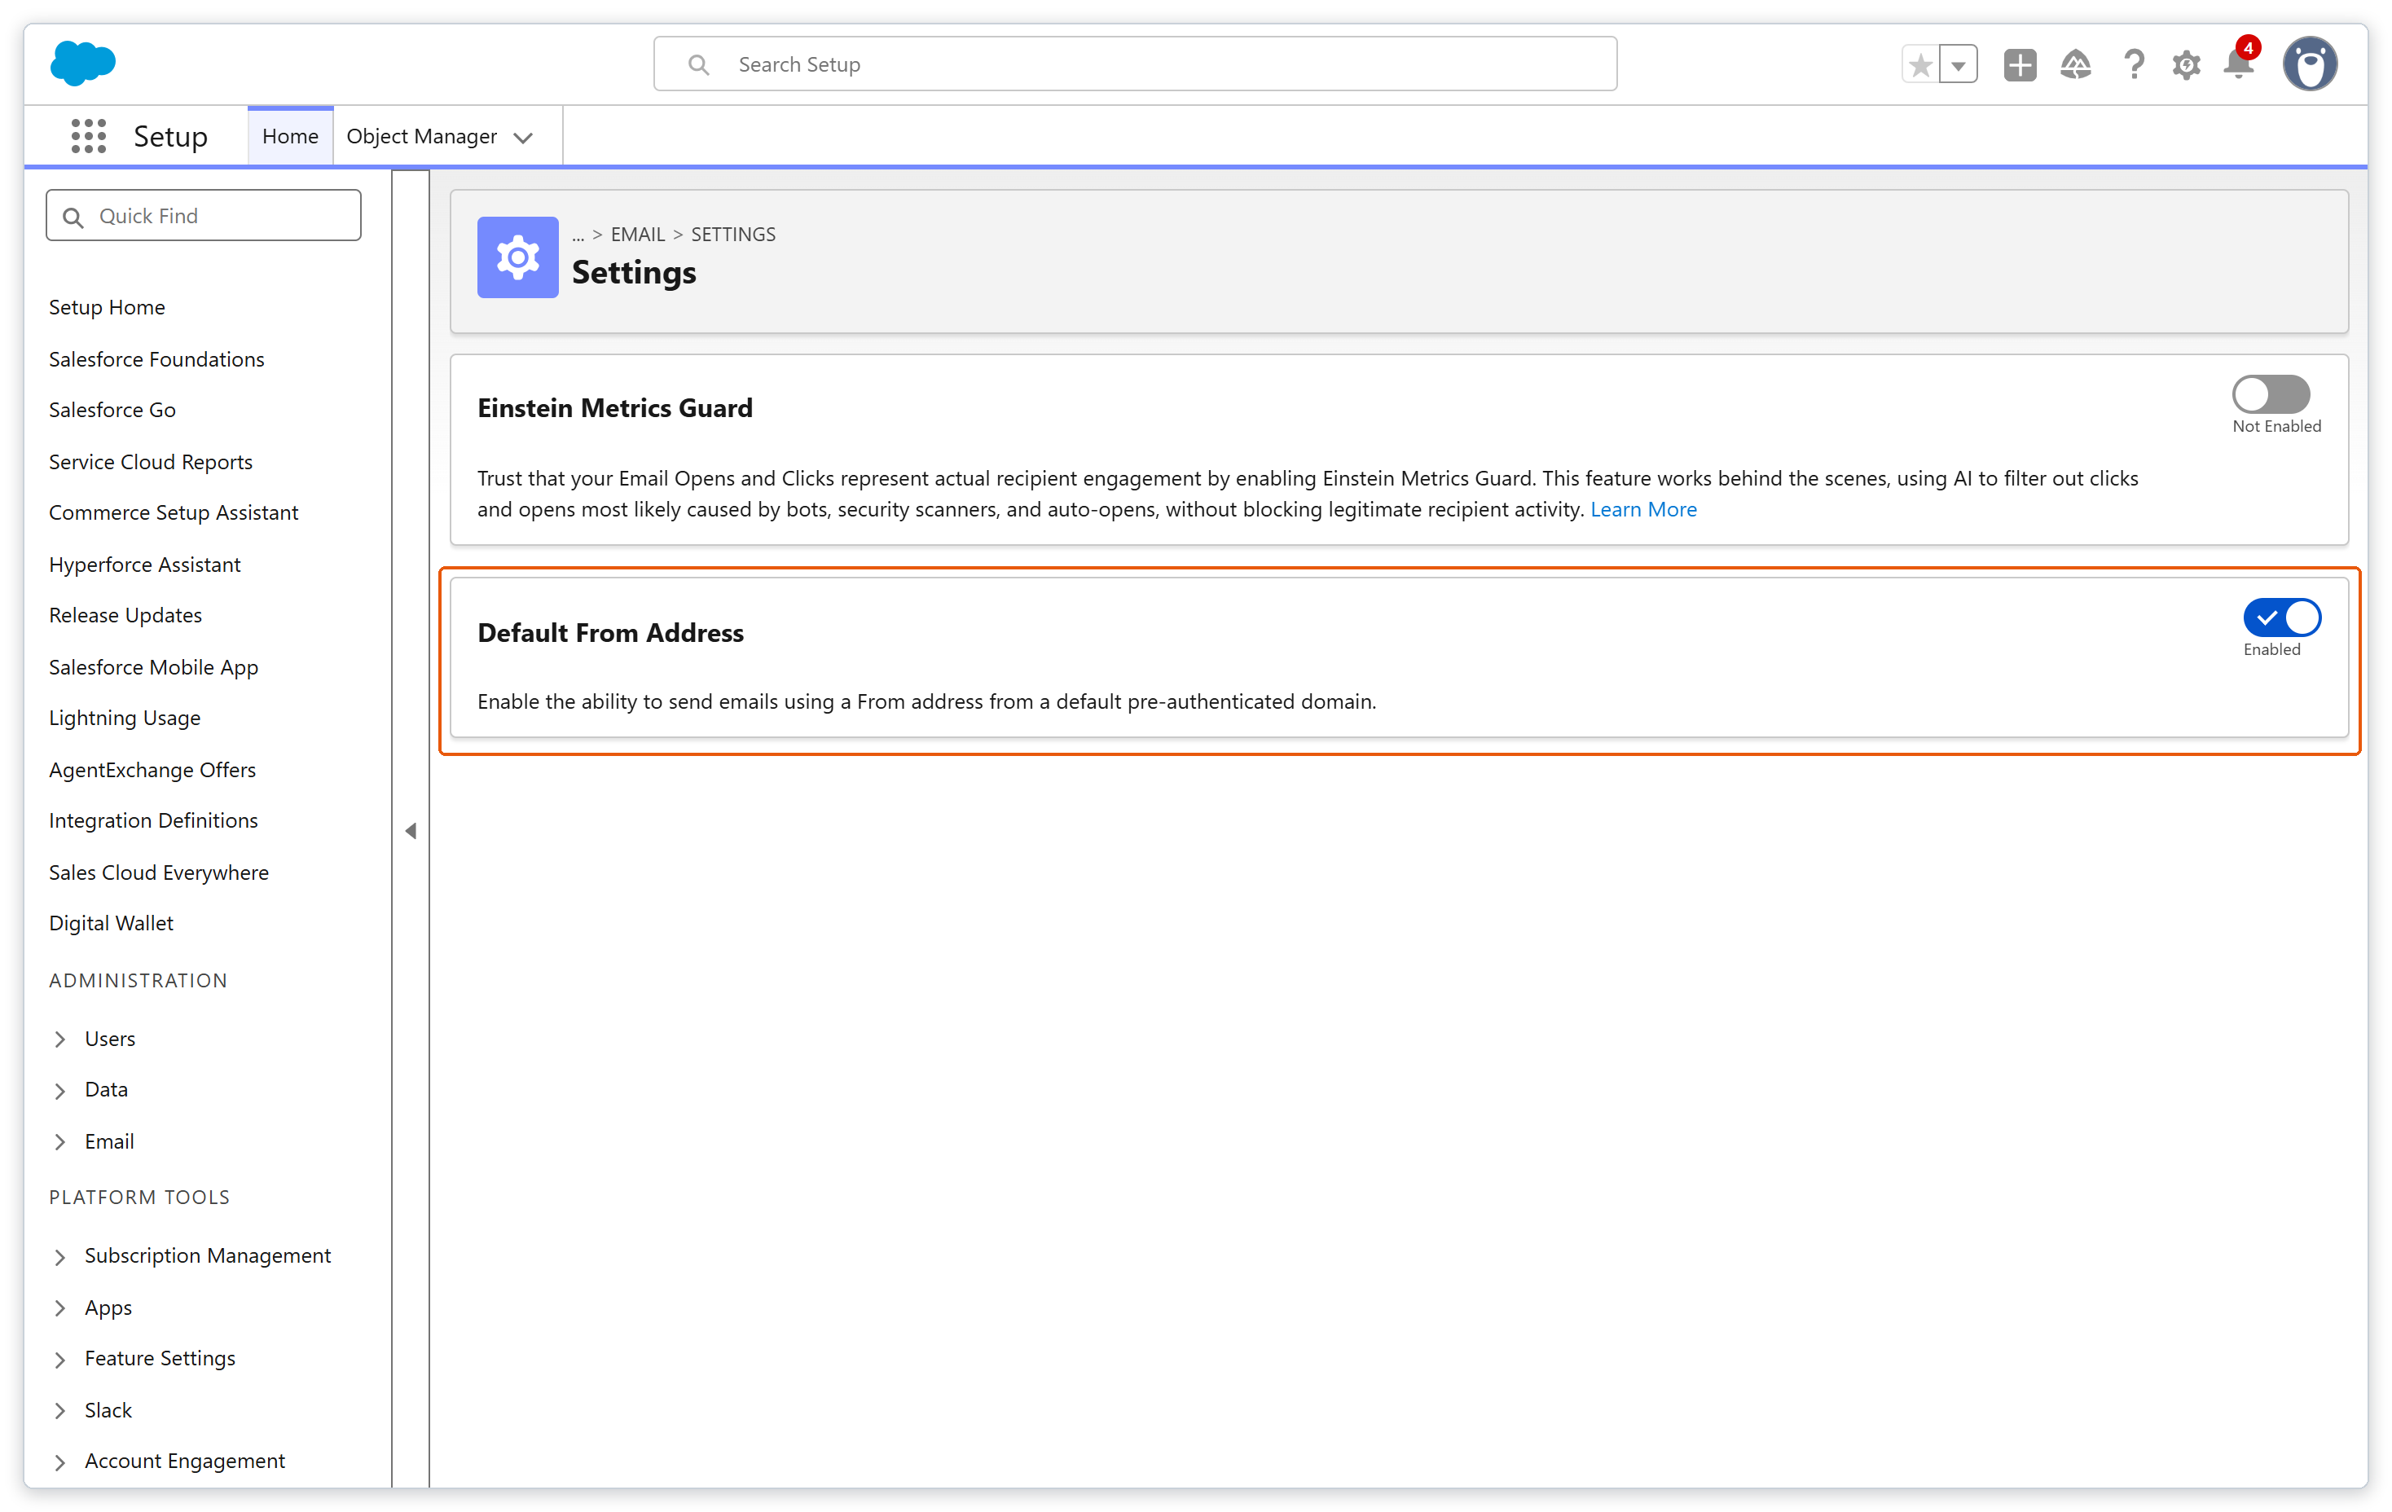Click the Settings page gear icon
The width and height of the screenshot is (2392, 1512).
tap(517, 257)
